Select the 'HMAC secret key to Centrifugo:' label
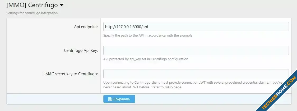 pyautogui.click(x=70, y=74)
